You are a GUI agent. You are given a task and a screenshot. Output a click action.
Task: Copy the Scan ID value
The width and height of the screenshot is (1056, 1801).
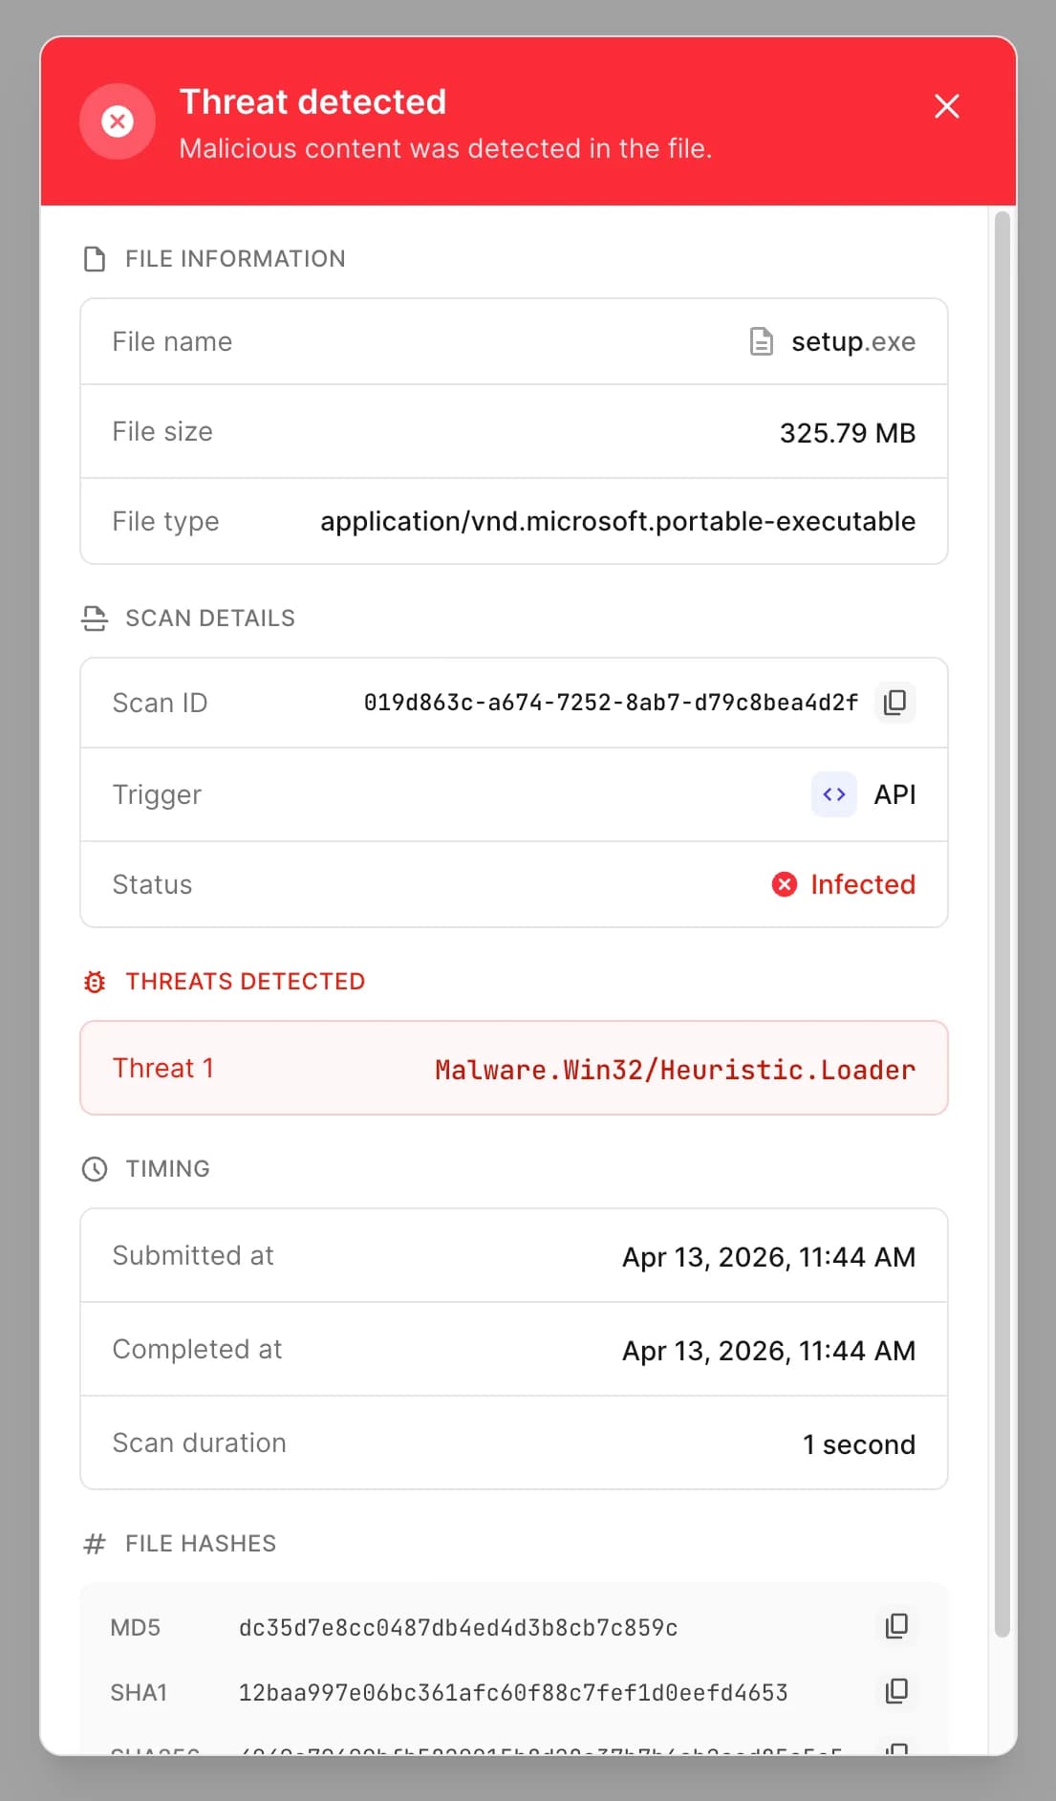(894, 703)
